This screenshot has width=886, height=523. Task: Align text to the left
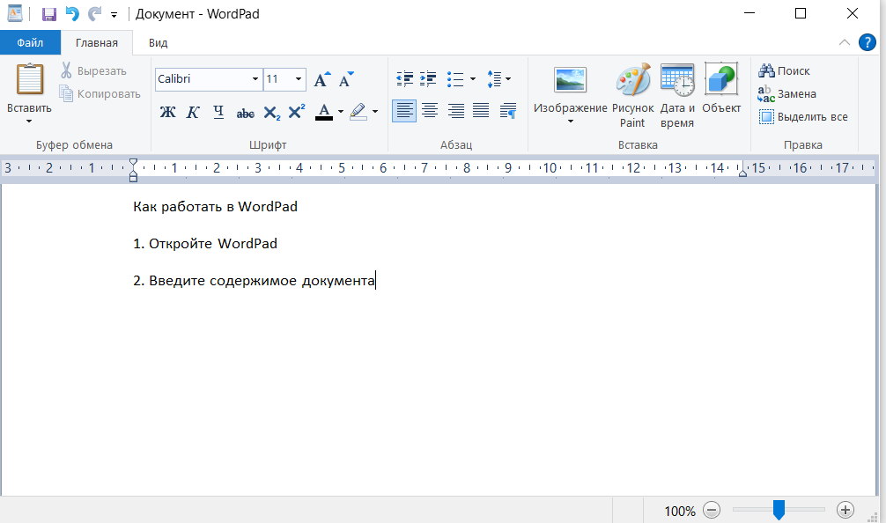coord(404,111)
